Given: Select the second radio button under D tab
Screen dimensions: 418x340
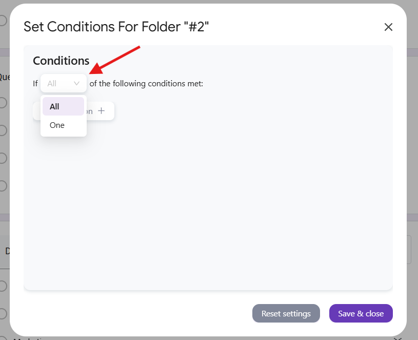Looking at the screenshot, I should 3,313.
